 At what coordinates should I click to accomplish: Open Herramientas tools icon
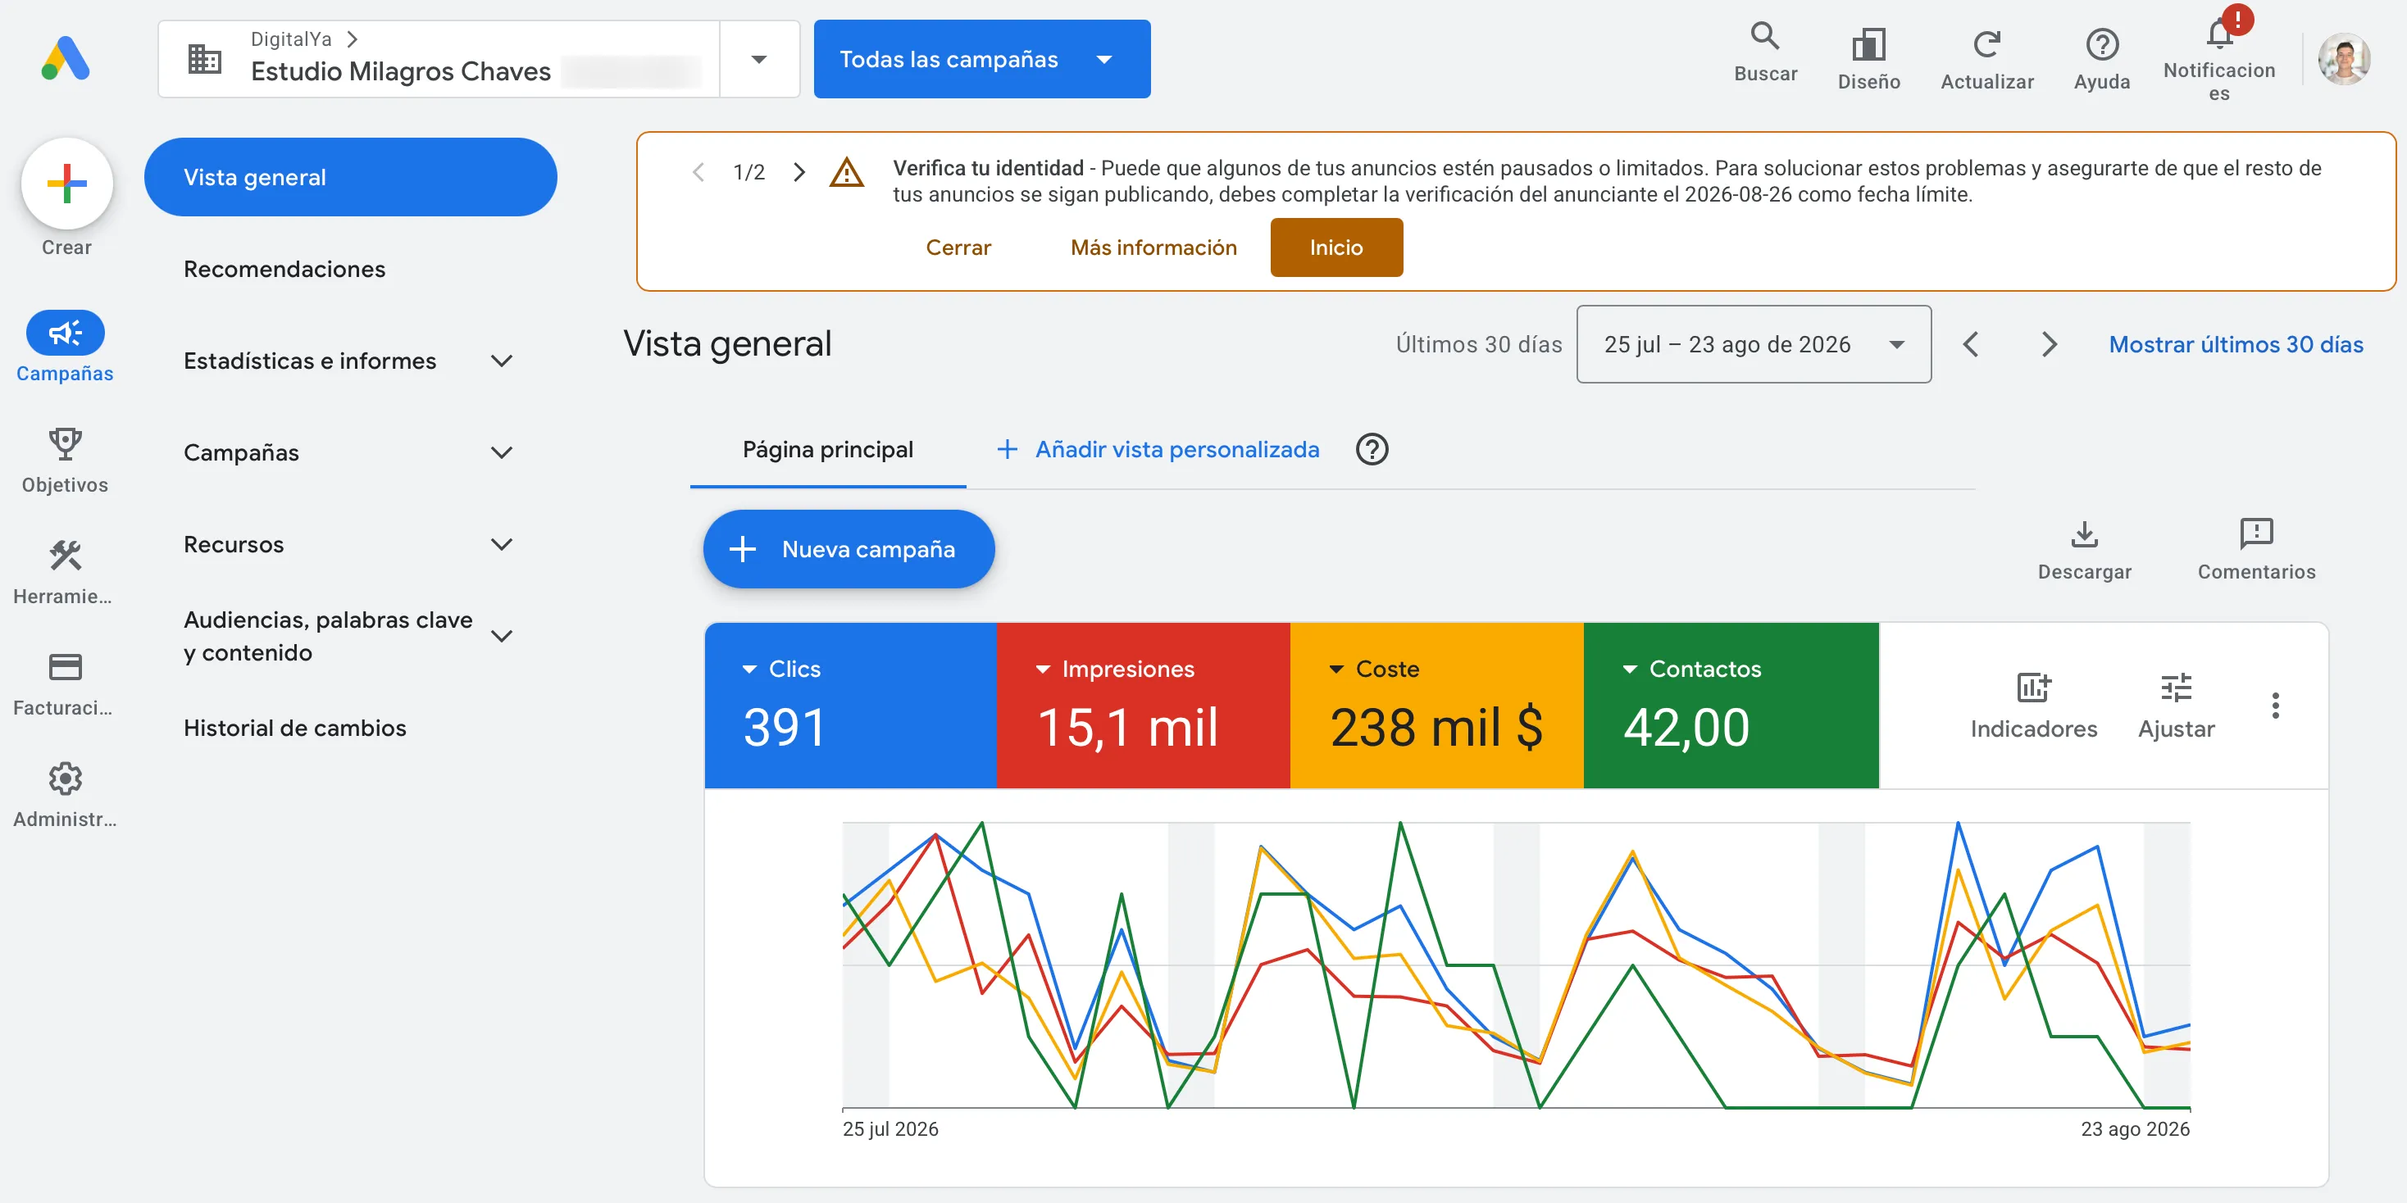pos(66,556)
